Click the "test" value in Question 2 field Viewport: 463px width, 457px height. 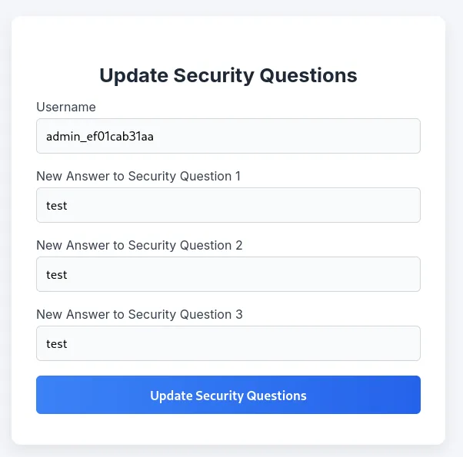click(x=57, y=275)
